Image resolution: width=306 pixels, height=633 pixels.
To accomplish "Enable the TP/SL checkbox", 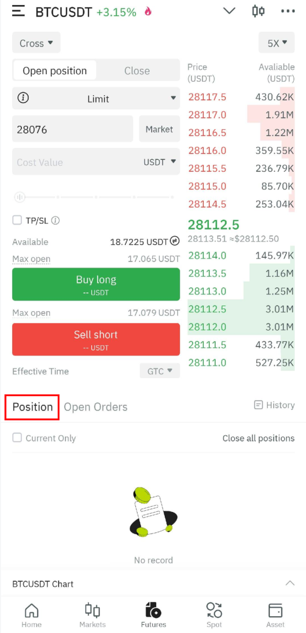I will 17,220.
